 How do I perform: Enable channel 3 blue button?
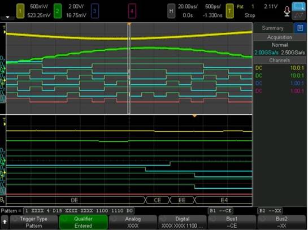point(95,11)
